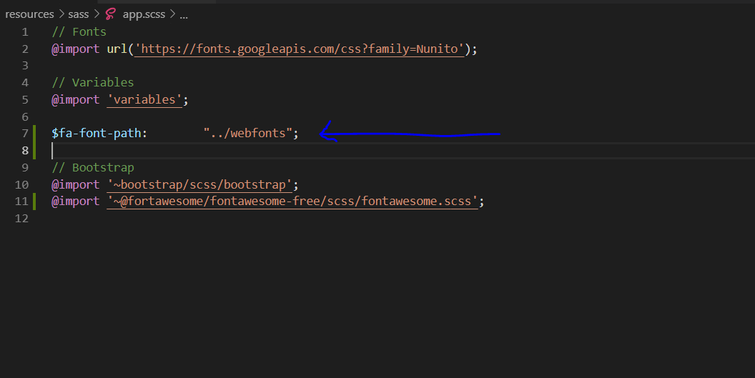Click the '@import' keyword on line 11
Viewport: 755px width, 378px height.
[x=76, y=202]
